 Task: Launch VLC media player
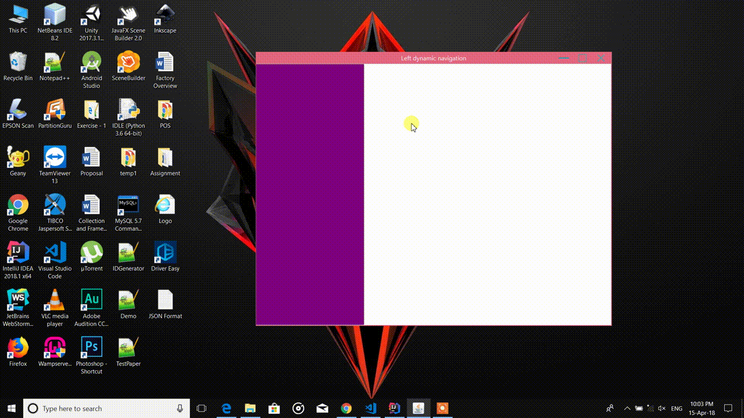(x=55, y=300)
